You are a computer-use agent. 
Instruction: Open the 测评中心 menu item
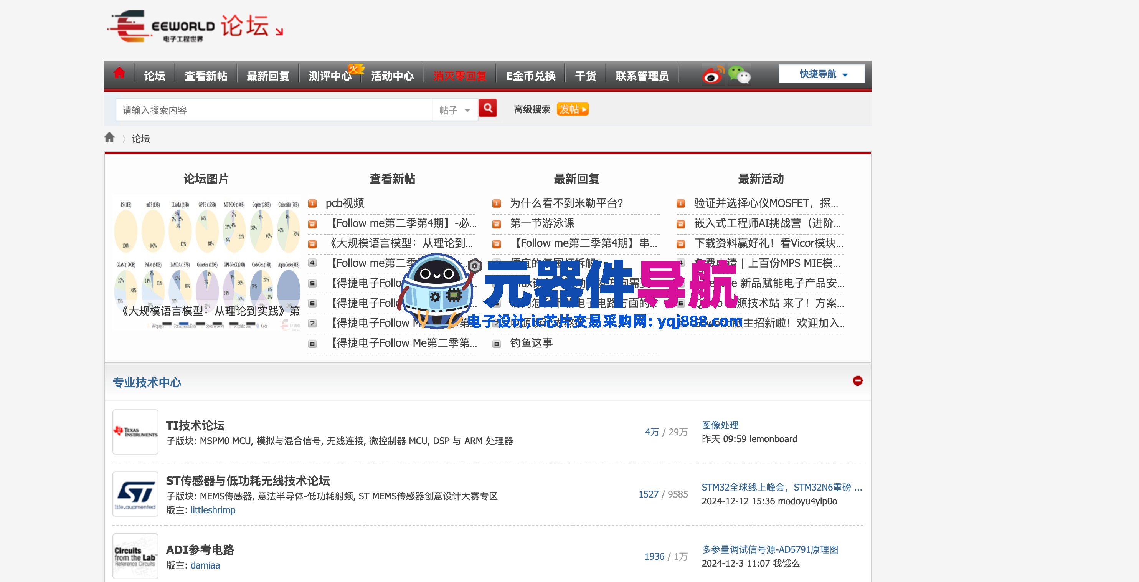coord(330,76)
